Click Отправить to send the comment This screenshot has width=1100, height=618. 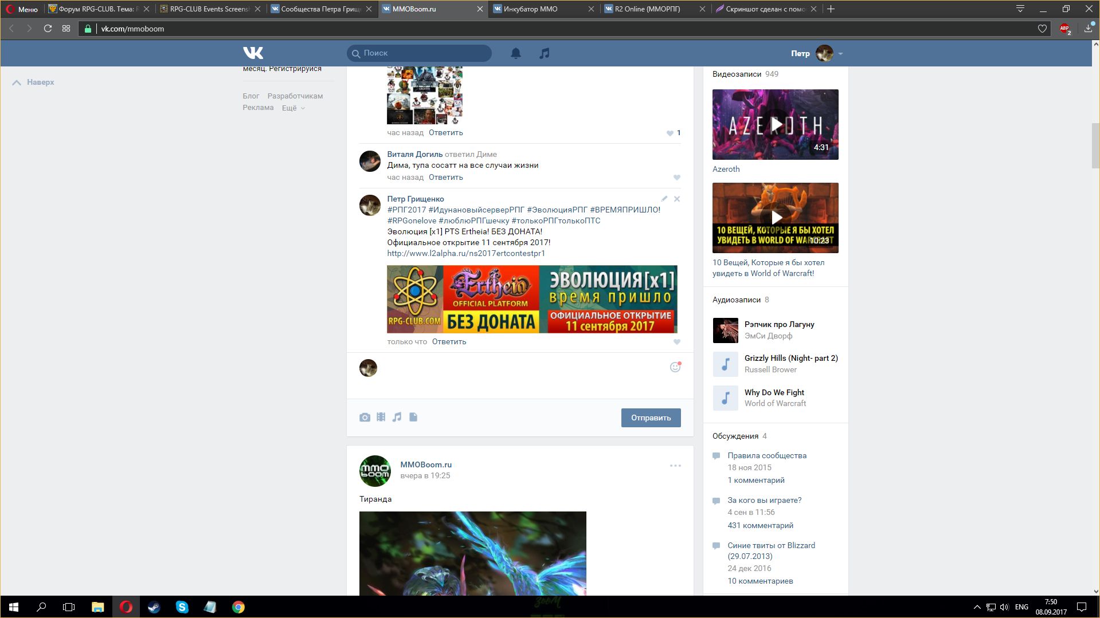point(651,418)
